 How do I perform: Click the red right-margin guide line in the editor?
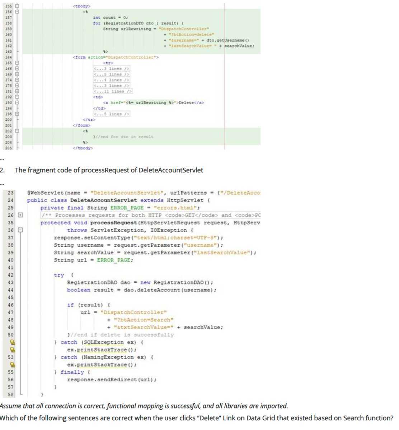(225, 72)
